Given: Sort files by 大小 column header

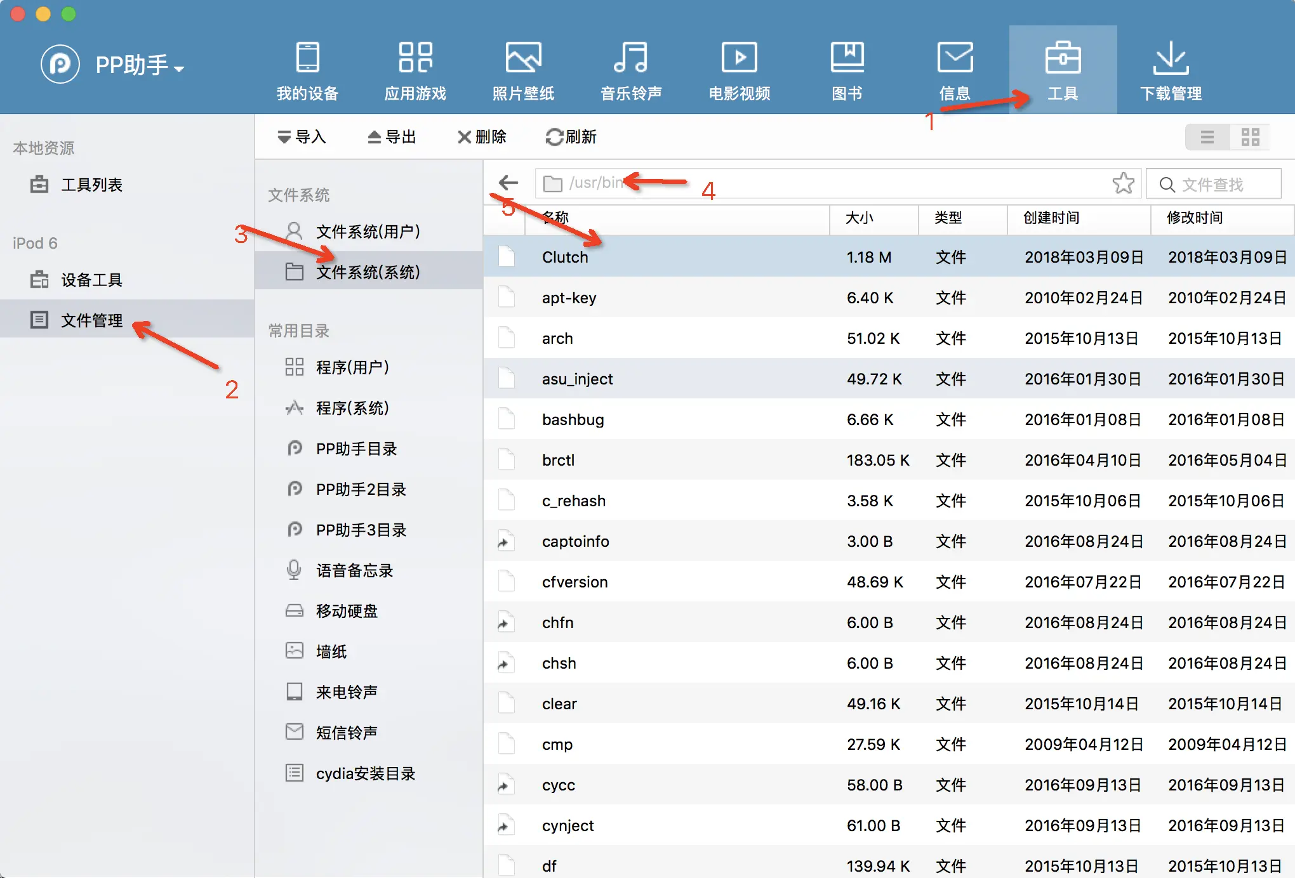Looking at the screenshot, I should [860, 218].
